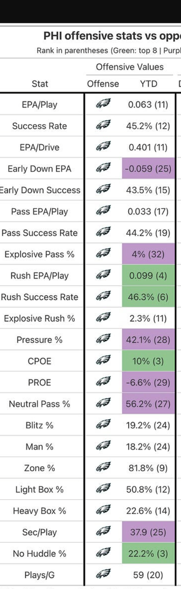Click Eagles logo in CPOE row
The image size is (181, 589).
click(103, 361)
